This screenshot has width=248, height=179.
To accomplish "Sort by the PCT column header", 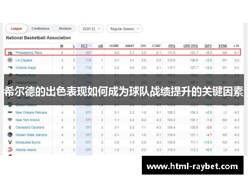I will click(x=84, y=46).
